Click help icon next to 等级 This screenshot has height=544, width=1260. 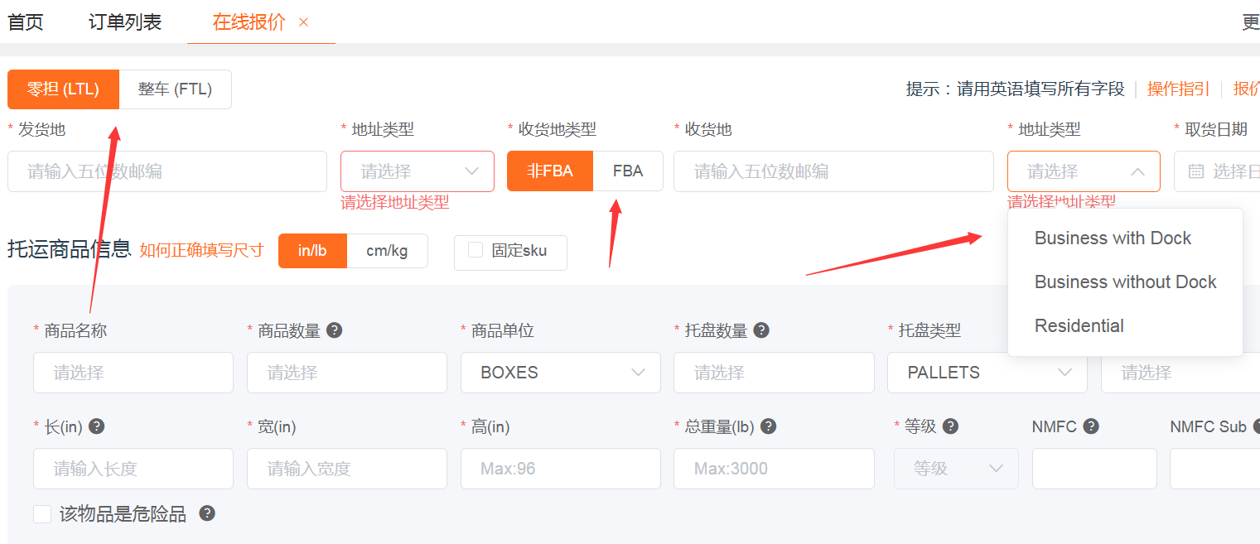point(951,426)
